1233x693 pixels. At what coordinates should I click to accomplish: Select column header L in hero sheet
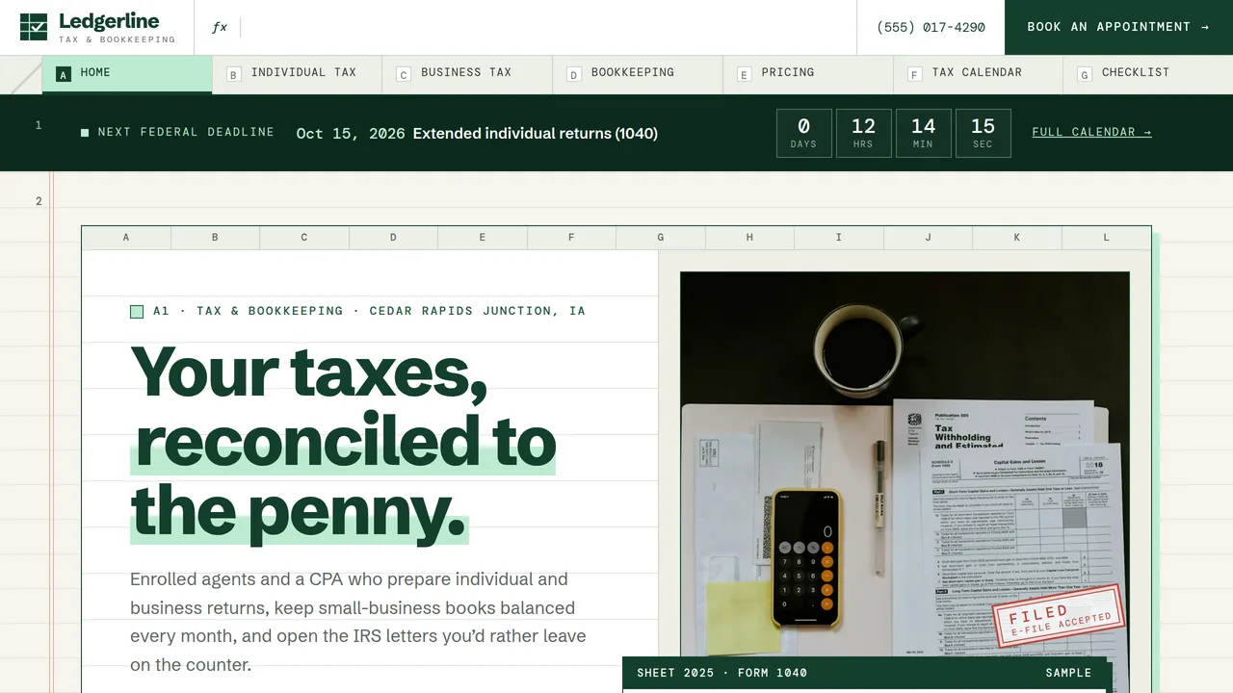click(x=1106, y=238)
